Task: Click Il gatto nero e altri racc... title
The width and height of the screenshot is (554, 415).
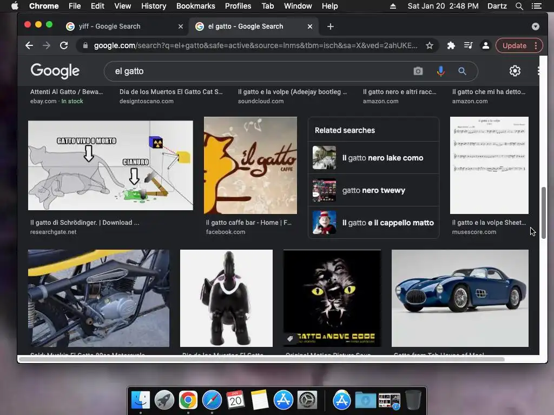Action: pos(400,92)
